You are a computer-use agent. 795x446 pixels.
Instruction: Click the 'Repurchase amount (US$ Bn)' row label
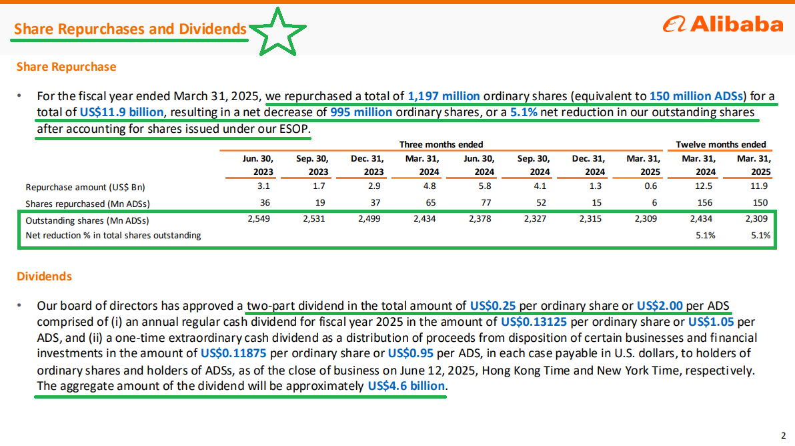click(85, 187)
